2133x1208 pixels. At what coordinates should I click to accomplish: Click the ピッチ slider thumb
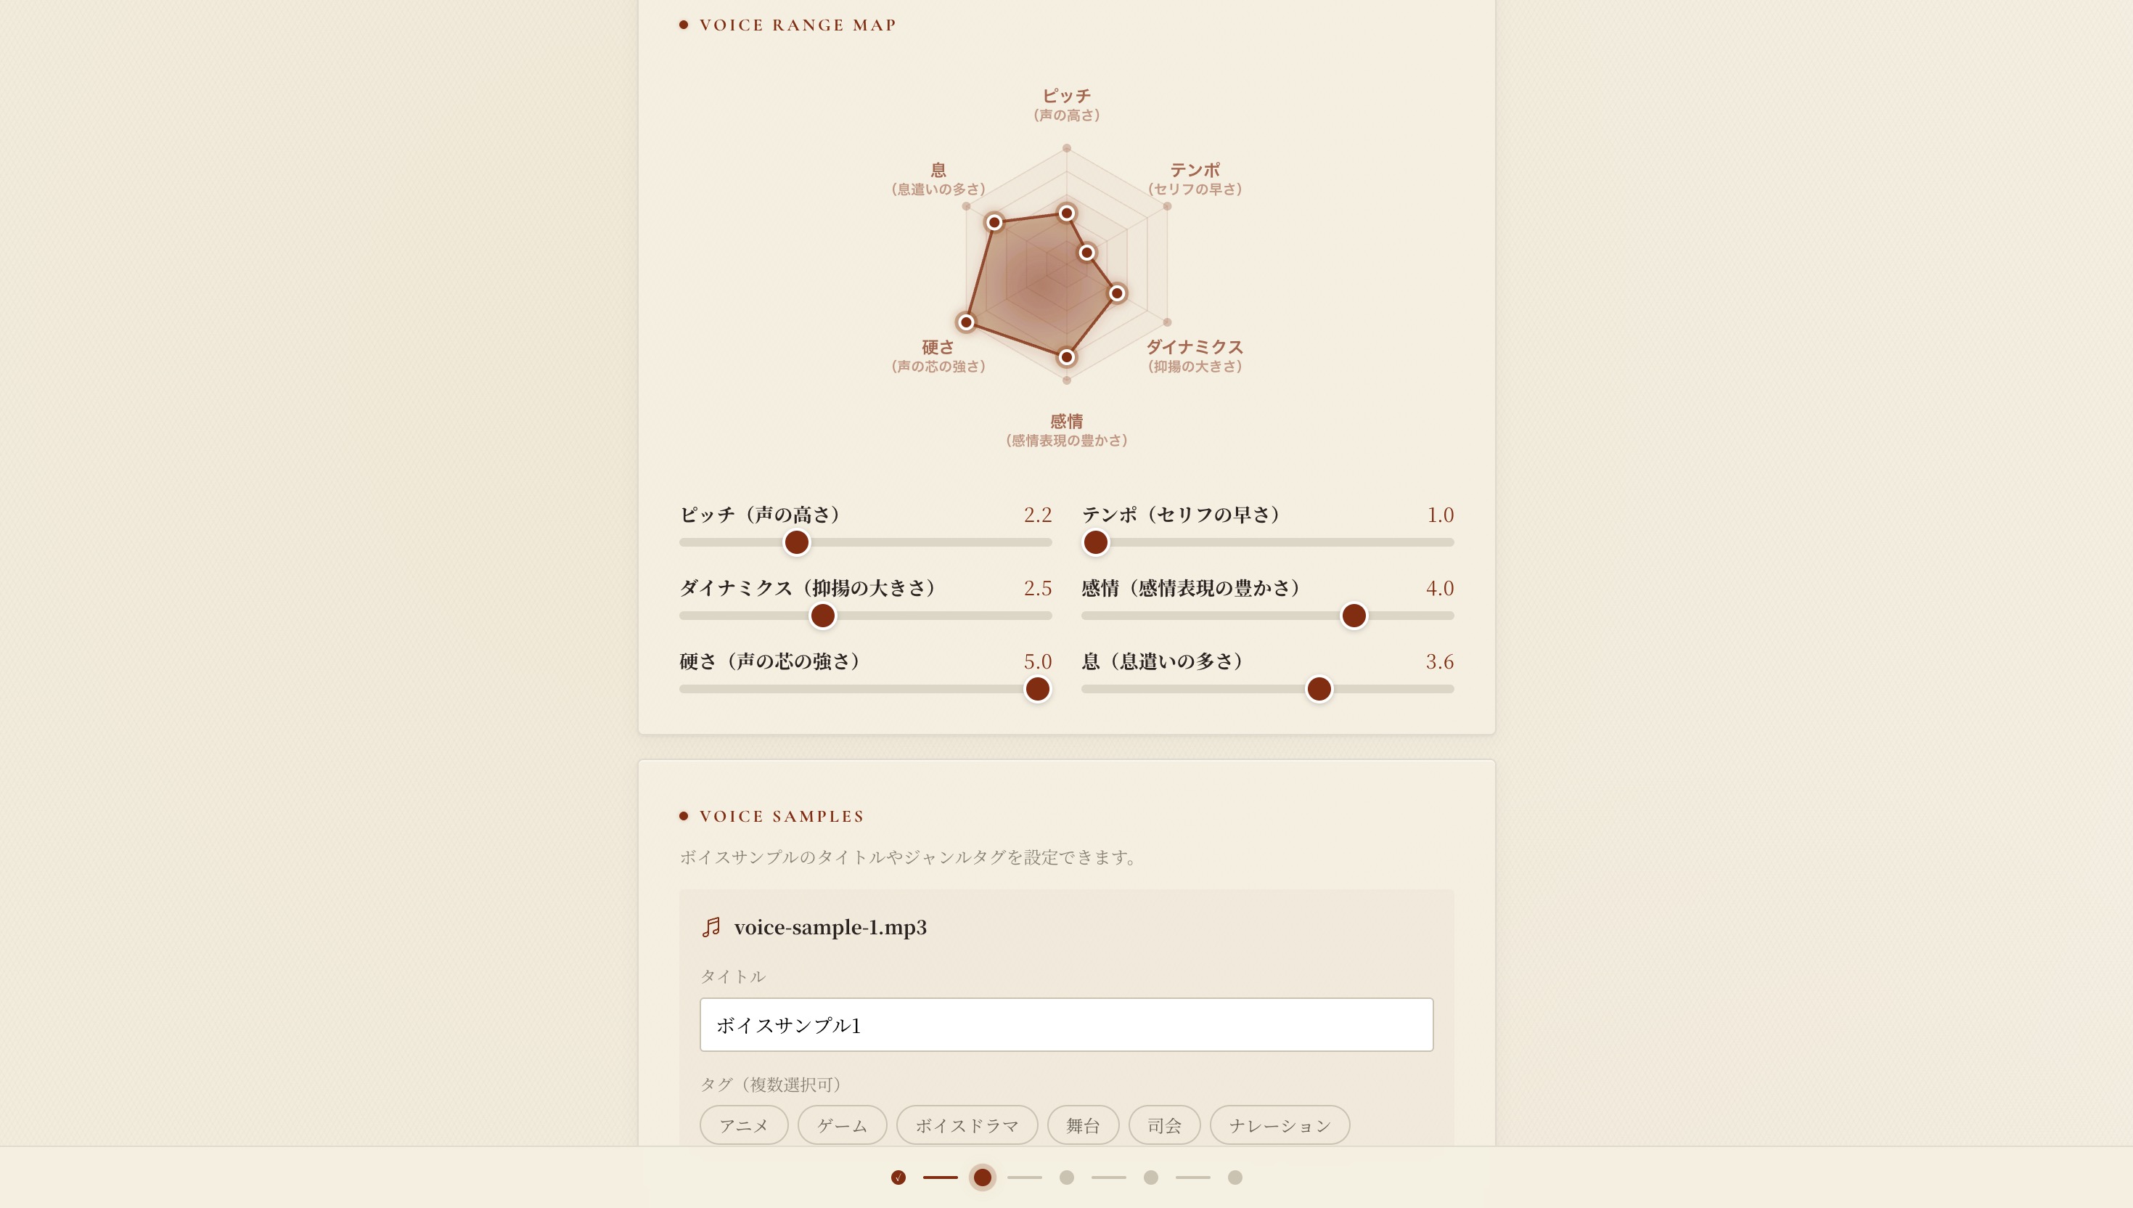(796, 542)
